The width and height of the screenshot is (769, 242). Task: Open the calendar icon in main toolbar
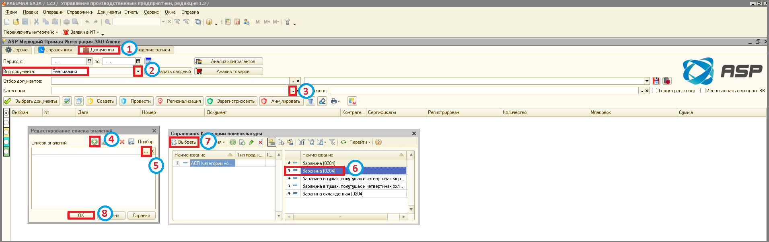[237, 22]
